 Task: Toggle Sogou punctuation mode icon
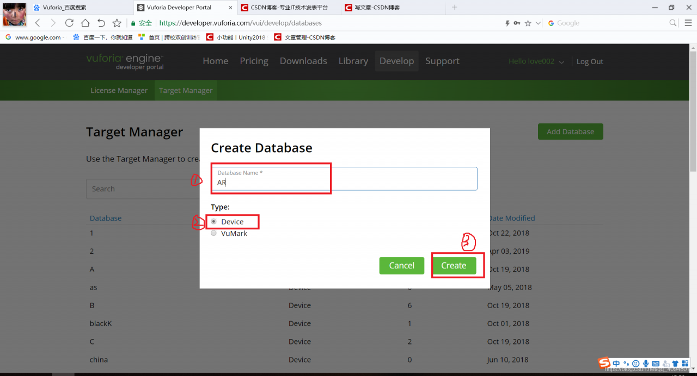coord(626,364)
